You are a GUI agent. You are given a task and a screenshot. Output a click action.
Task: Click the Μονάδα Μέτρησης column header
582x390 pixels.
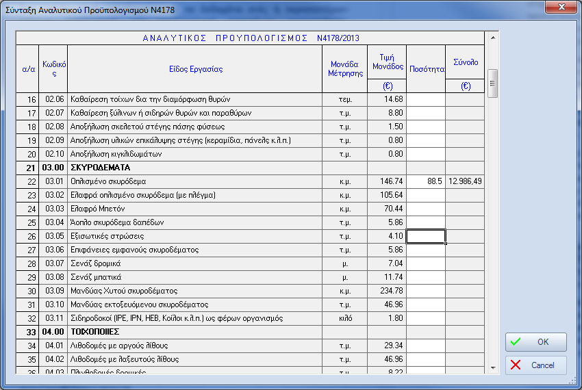pyautogui.click(x=345, y=69)
